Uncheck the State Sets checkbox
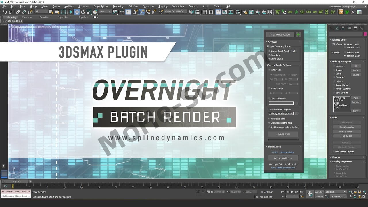This screenshot has width=368, height=207. pos(269,55)
